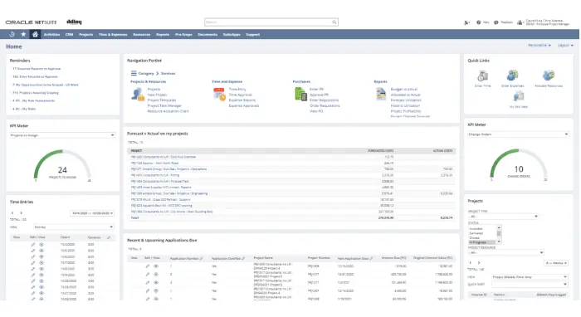Open the Recent Records history icon
581x317 pixels.
click(12, 35)
